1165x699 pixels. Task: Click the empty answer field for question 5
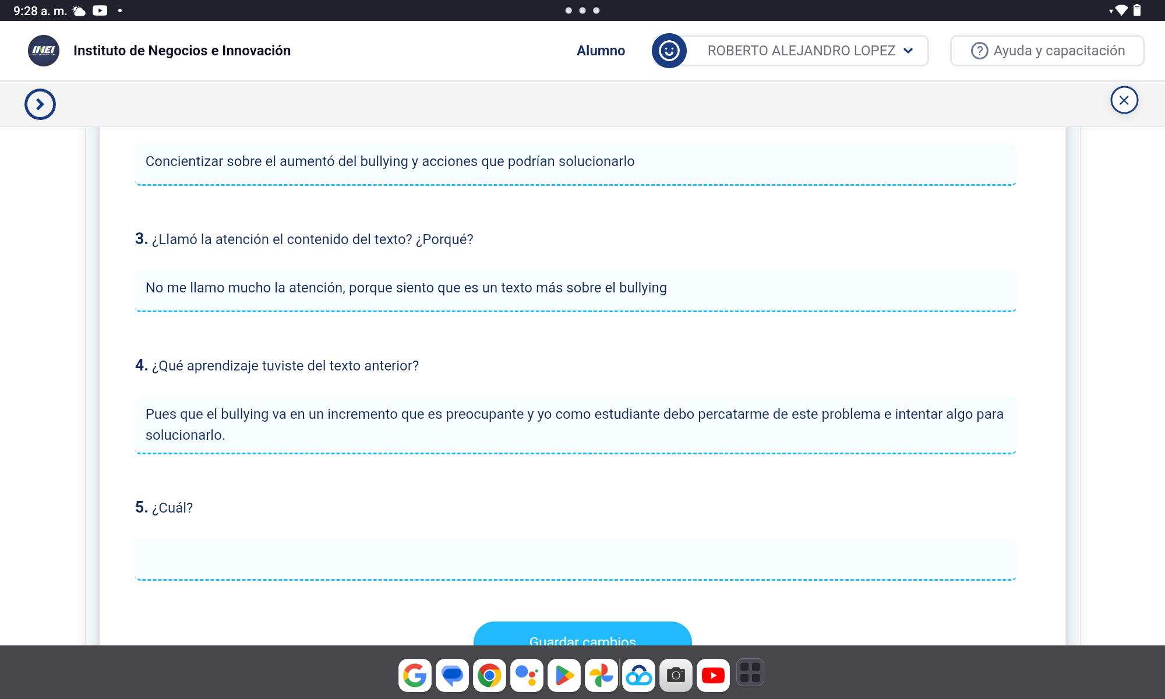pyautogui.click(x=576, y=559)
